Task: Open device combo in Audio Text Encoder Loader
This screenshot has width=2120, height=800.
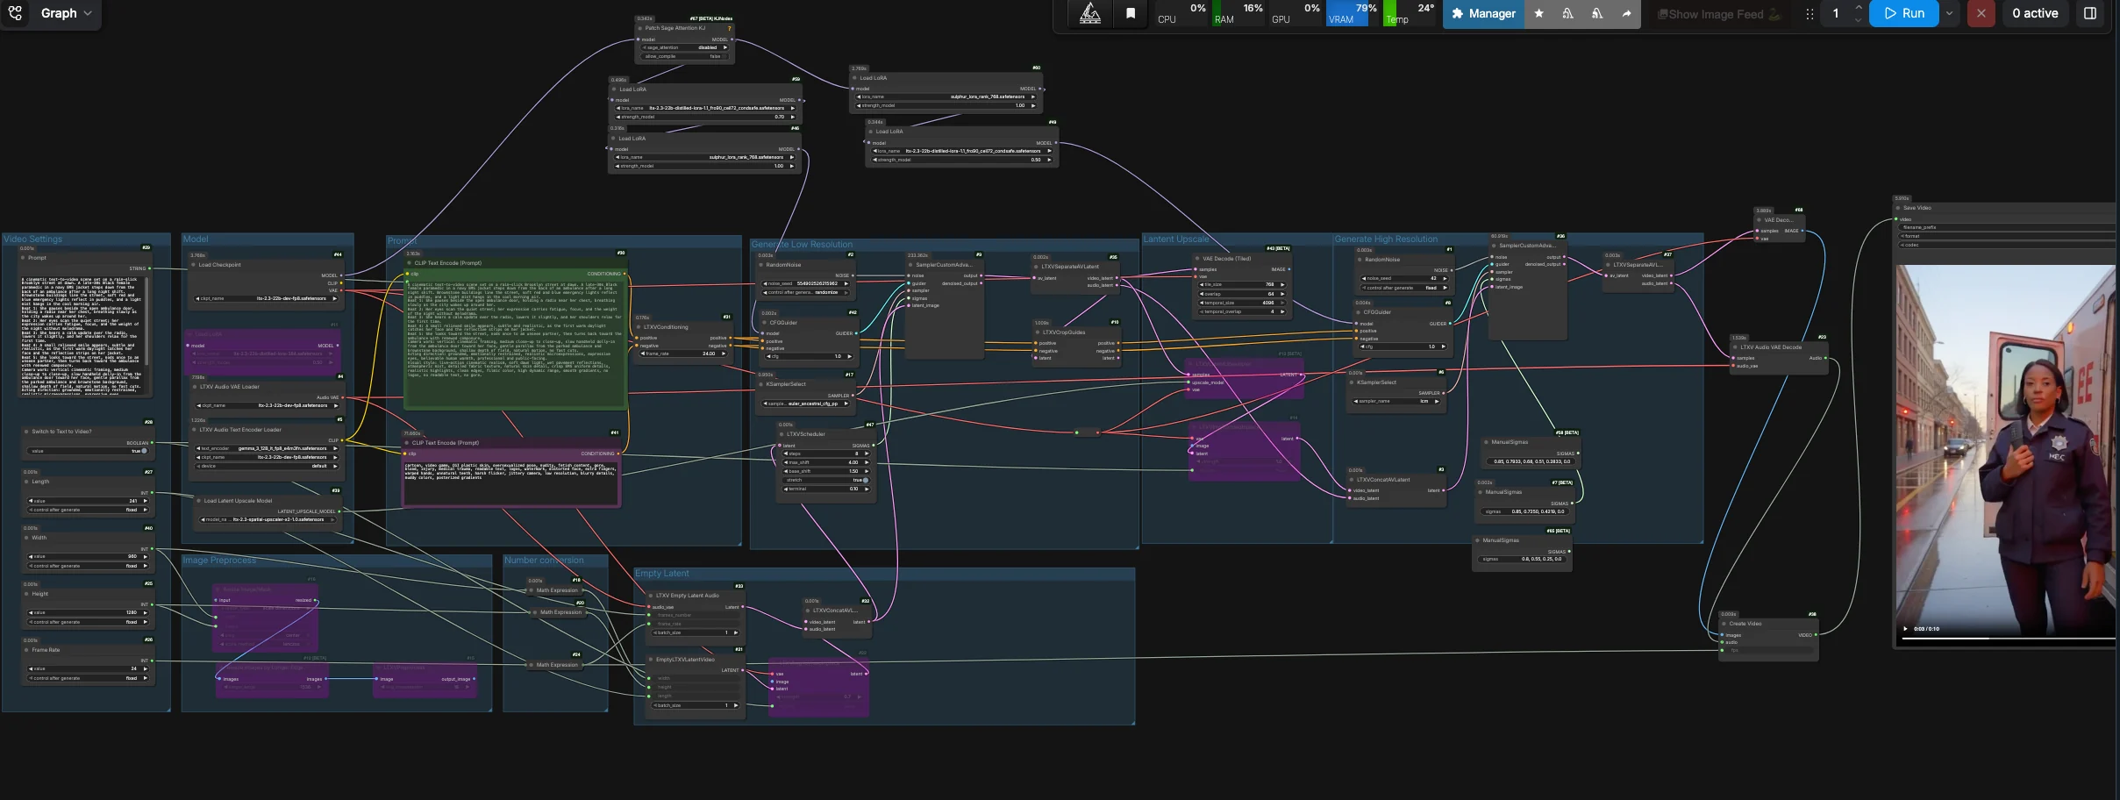Action: point(266,466)
